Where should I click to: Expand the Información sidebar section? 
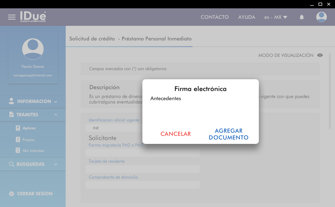33,101
